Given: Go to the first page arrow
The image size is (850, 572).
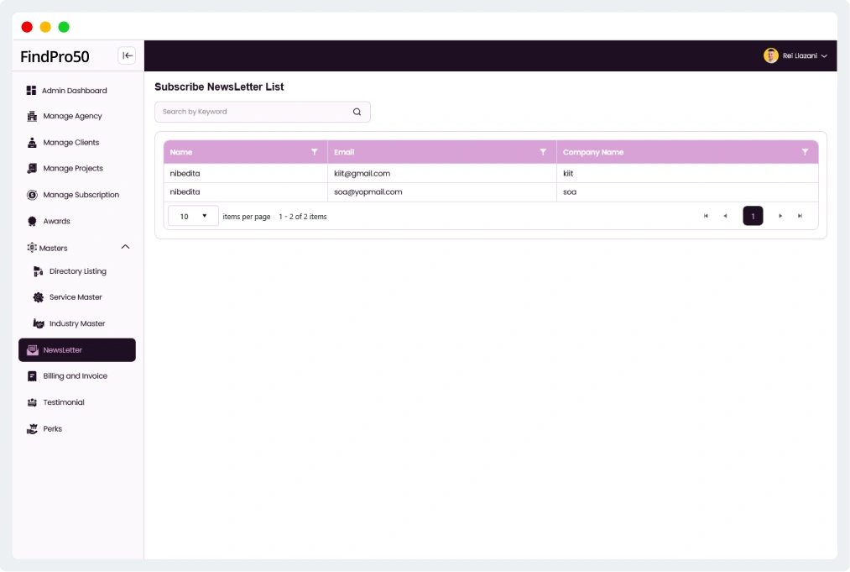Looking at the screenshot, I should (x=706, y=216).
